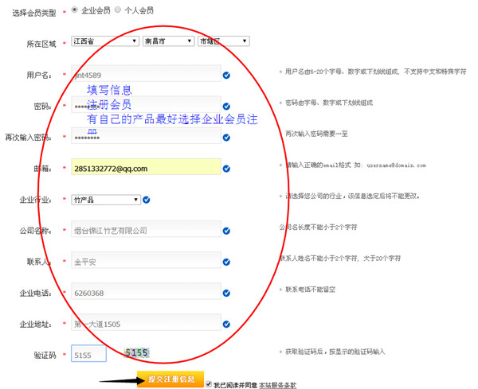Click into the 公司名称 company name field
478x389 pixels.
point(145,231)
